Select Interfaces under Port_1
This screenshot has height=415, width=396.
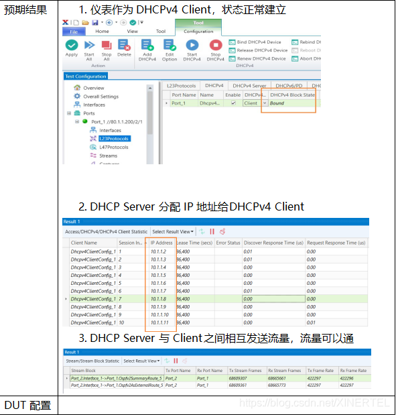click(110, 130)
